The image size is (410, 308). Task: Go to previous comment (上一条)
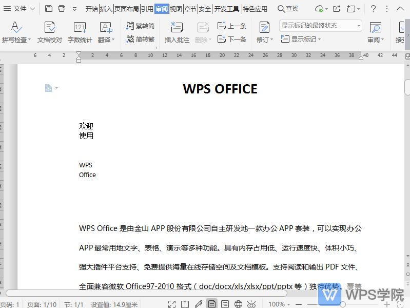(232, 26)
